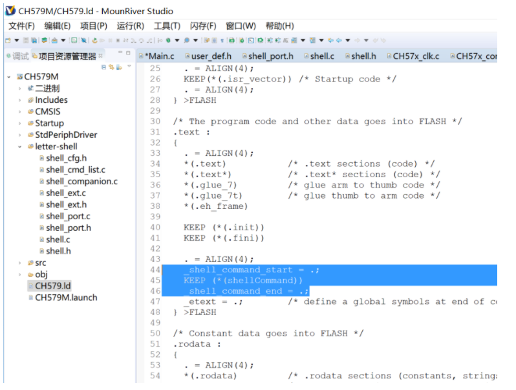The height and width of the screenshot is (390, 516).
Task: Open the 文件(F) menu
Action: click(x=21, y=26)
